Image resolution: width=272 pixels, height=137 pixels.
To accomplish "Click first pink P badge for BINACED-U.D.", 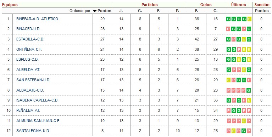I will (x=229, y=29).
